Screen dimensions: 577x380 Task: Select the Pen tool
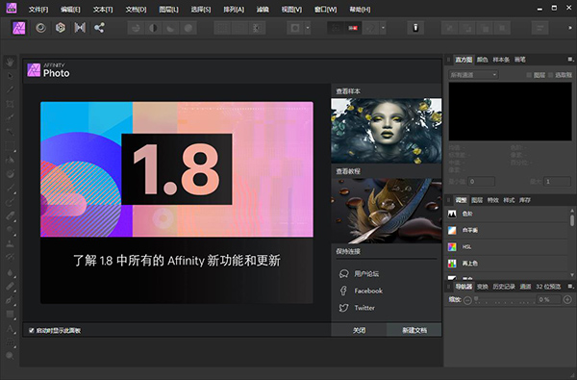click(x=10, y=300)
